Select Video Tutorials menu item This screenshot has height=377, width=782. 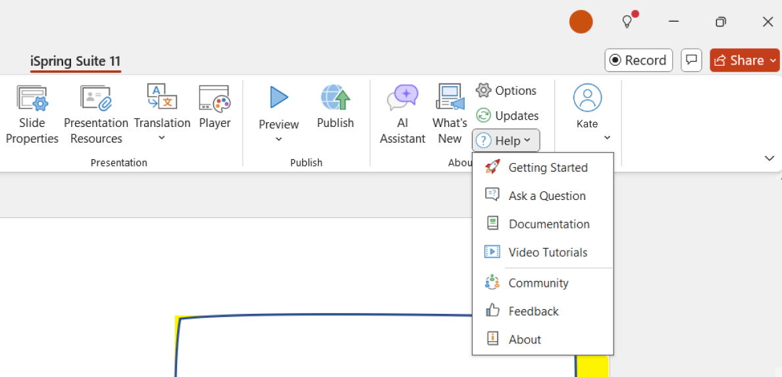(542, 253)
